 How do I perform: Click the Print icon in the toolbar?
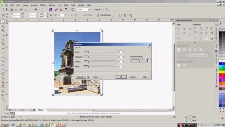tap(16, 10)
